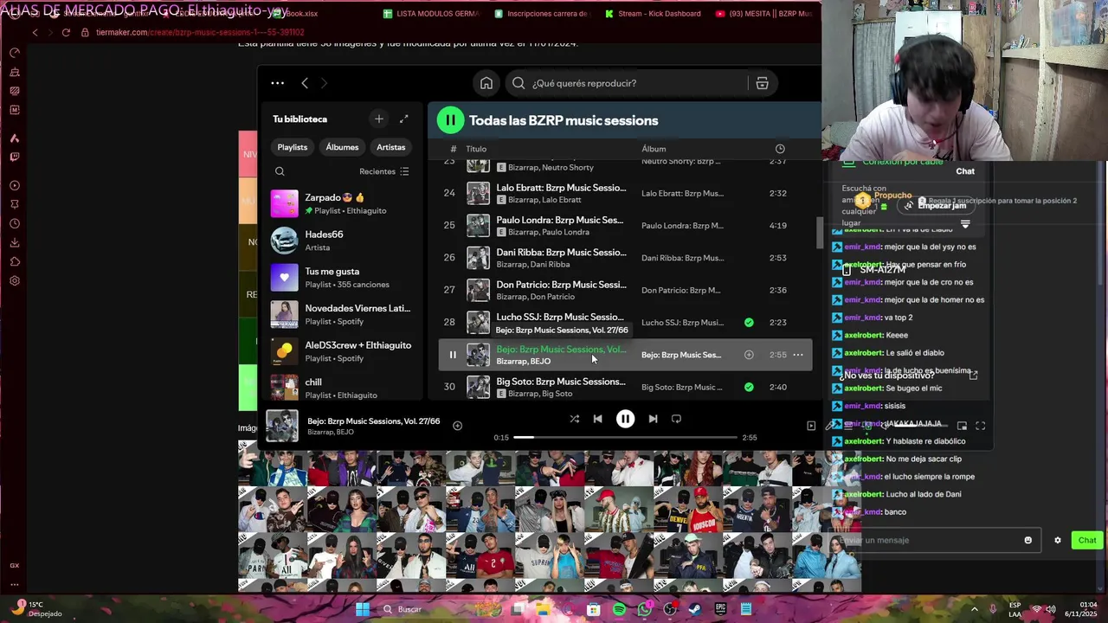Open the Spotify home button
1108x623 pixels.
(486, 83)
